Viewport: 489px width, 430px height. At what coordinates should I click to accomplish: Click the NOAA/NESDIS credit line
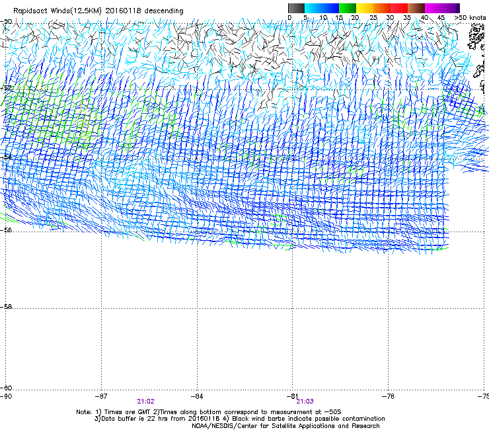285,426
